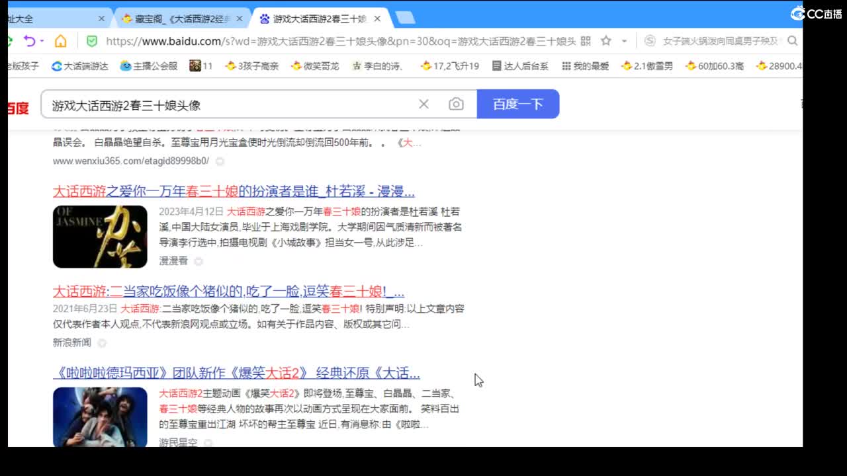Click the 游民星空 source label
Screen dimensions: 847x476
[x=178, y=442]
